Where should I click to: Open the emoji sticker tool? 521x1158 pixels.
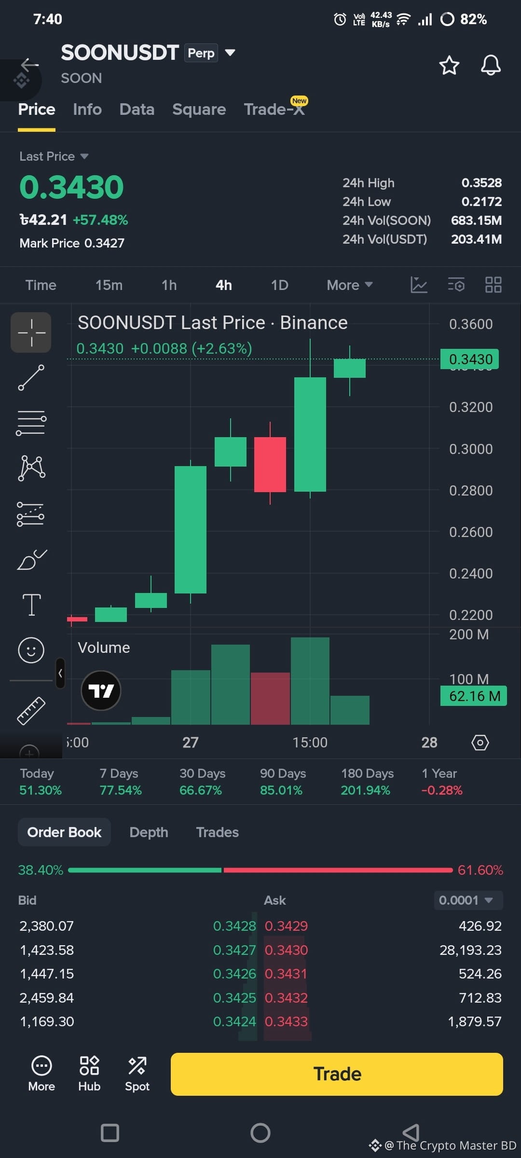(x=31, y=650)
